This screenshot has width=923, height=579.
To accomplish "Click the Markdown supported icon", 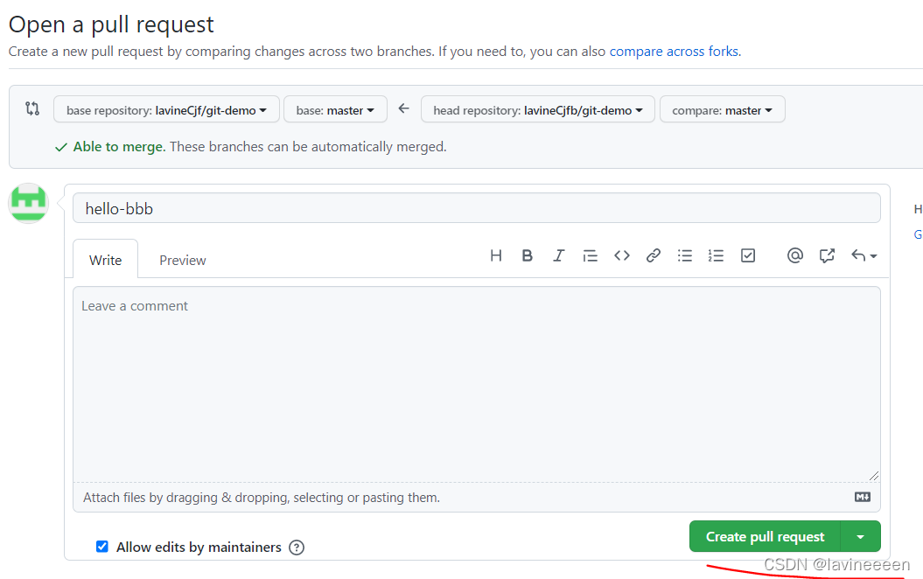I will tap(863, 497).
